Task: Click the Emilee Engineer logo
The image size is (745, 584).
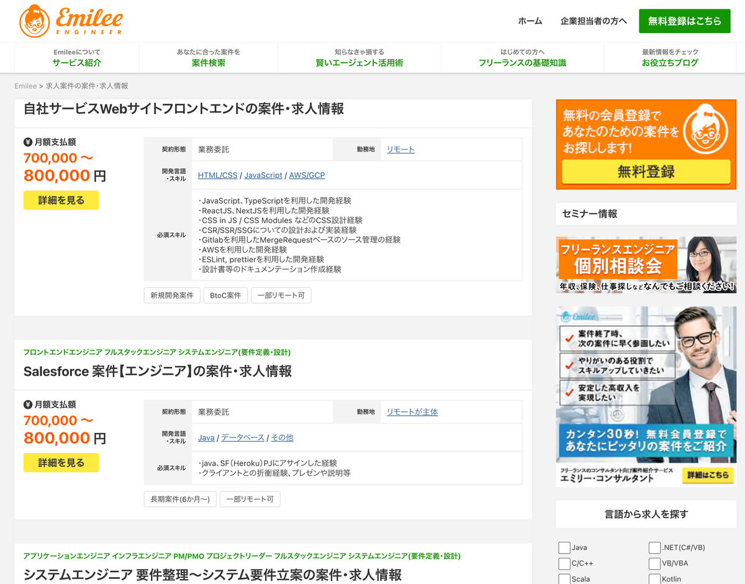Action: pyautogui.click(x=71, y=21)
